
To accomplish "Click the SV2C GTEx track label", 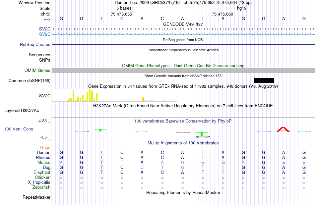I will point(45,96).
